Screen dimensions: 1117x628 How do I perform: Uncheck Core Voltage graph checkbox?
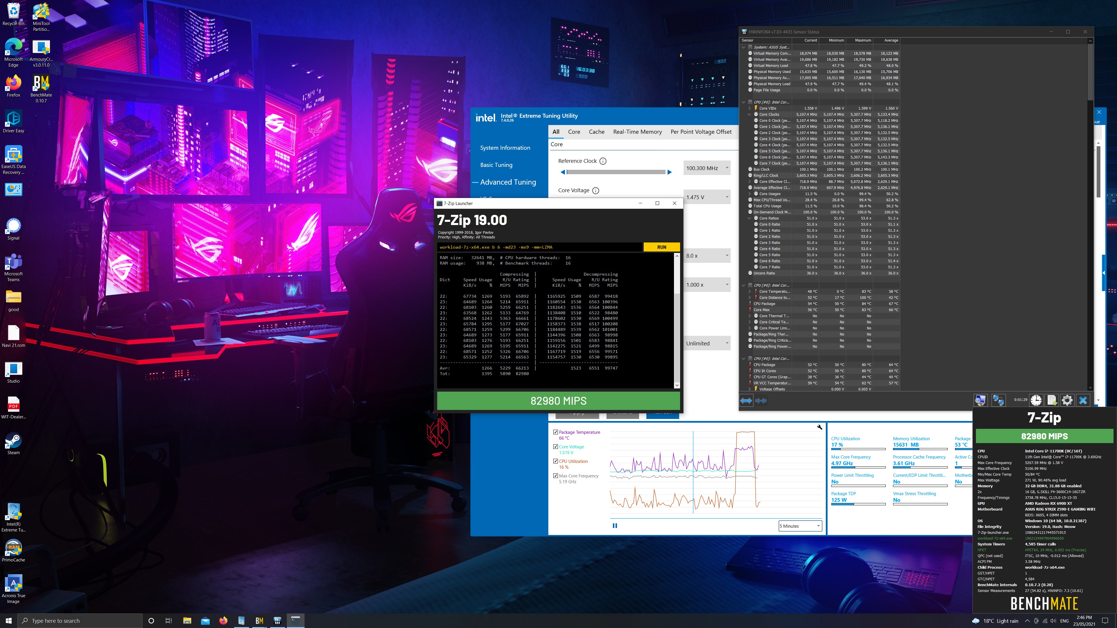(556, 447)
